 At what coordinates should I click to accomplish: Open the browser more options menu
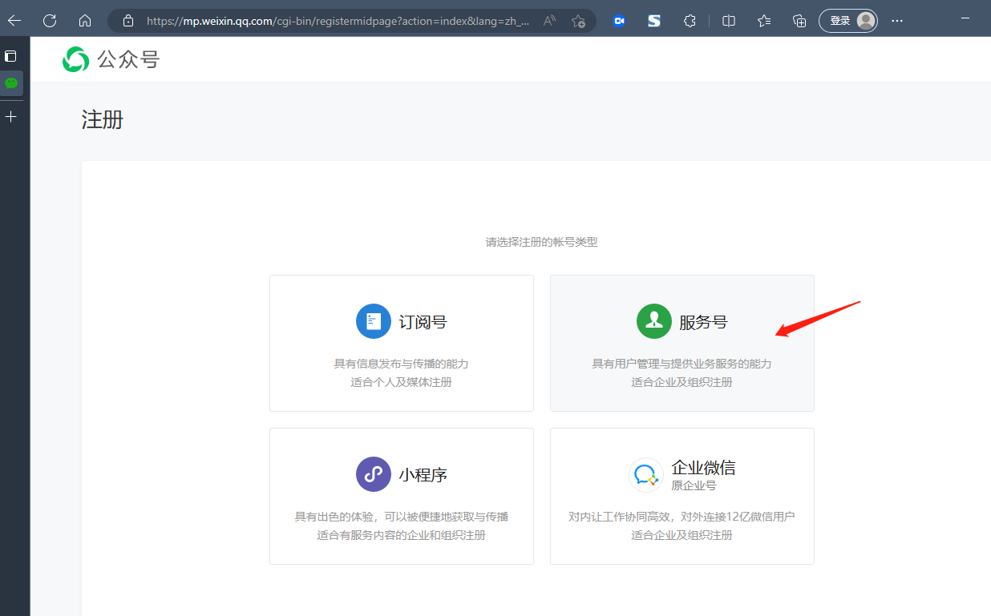tap(897, 21)
